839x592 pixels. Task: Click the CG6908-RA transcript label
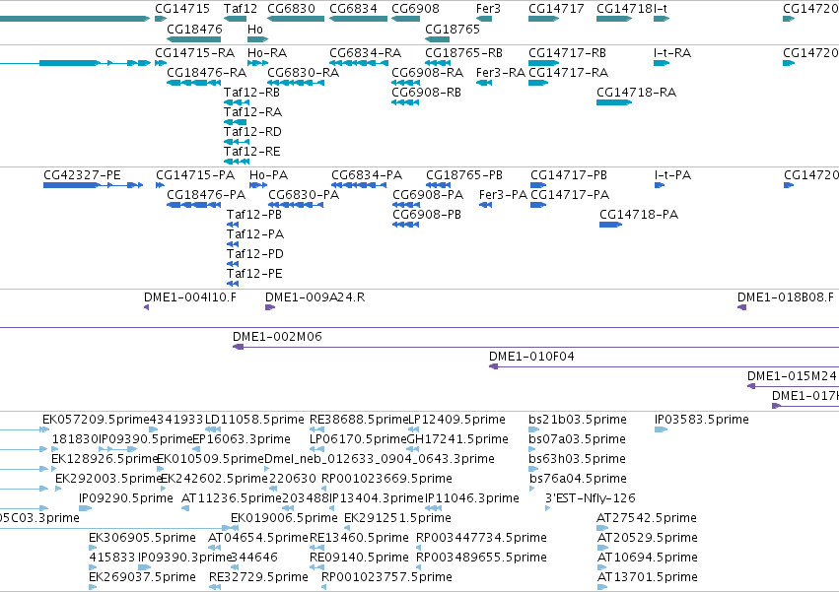pos(428,73)
